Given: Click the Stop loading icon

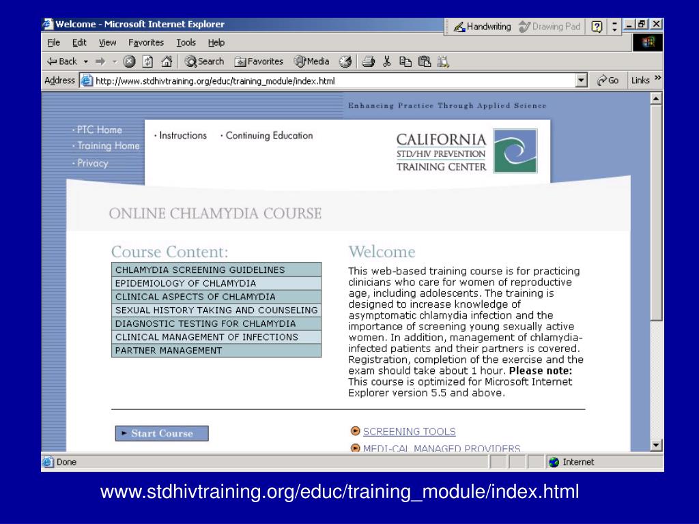Looking at the screenshot, I should 129,61.
